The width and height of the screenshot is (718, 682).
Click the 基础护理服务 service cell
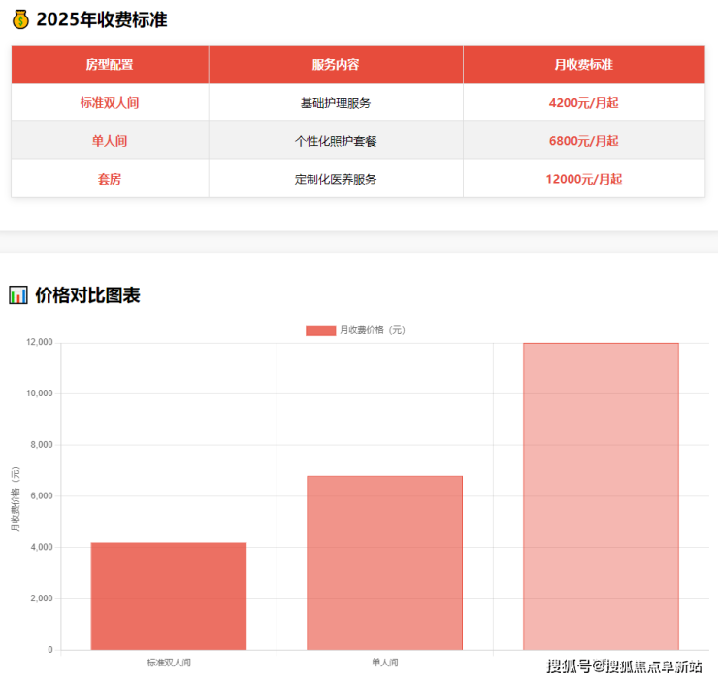click(336, 102)
